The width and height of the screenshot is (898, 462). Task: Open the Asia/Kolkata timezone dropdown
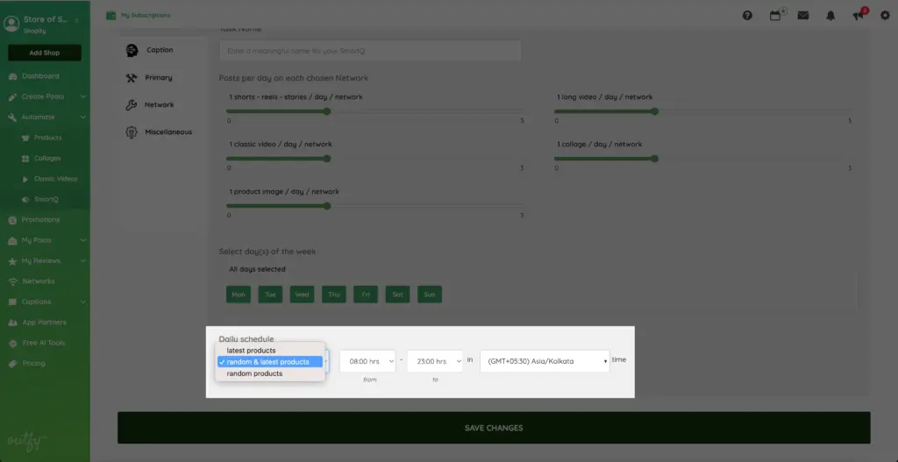point(545,360)
